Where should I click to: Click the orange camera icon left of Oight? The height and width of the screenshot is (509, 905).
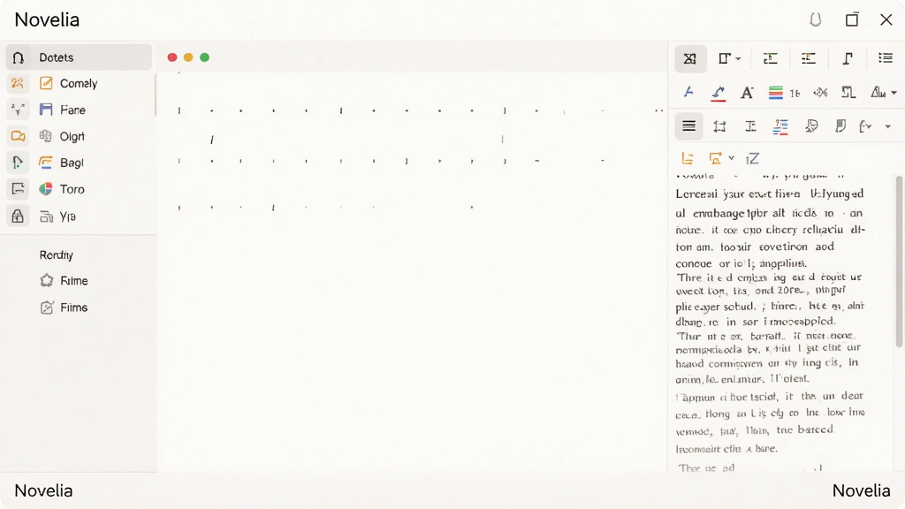(x=18, y=136)
